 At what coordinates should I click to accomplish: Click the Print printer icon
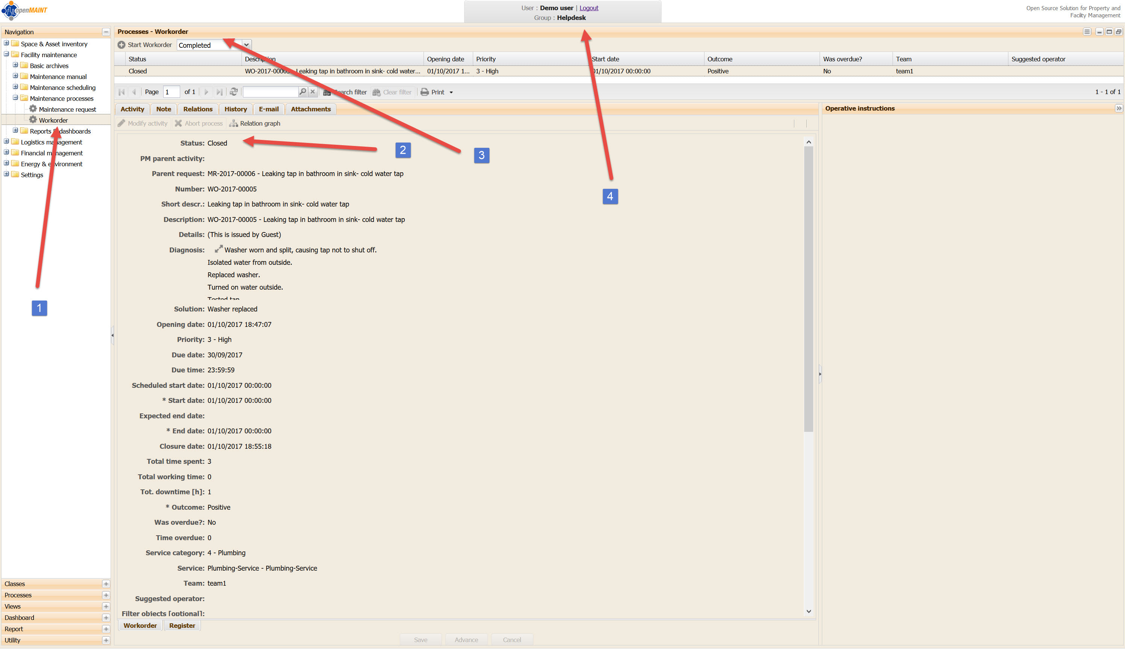424,92
